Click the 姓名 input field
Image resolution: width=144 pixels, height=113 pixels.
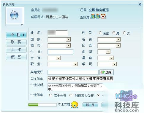[x=58, y=33]
